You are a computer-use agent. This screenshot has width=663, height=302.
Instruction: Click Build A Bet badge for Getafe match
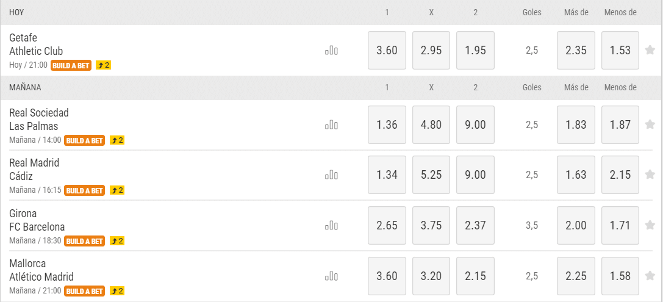click(71, 65)
